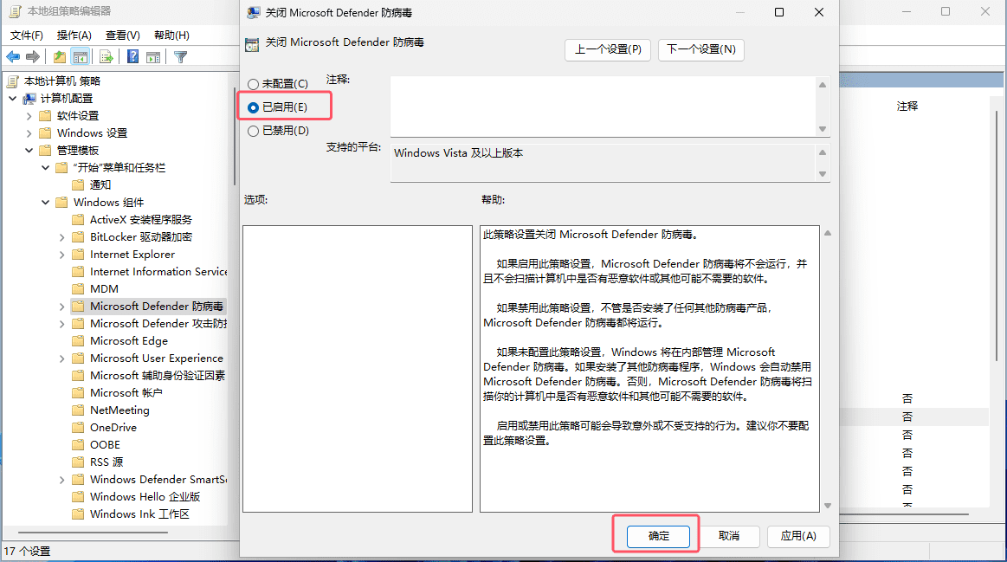This screenshot has width=1007, height=562.
Task: Expand the Microsoft Defender 防病毒 node
Action: (x=62, y=307)
